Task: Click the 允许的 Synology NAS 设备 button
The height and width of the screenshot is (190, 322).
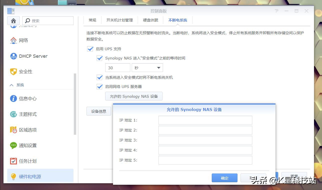Action: coord(134,96)
